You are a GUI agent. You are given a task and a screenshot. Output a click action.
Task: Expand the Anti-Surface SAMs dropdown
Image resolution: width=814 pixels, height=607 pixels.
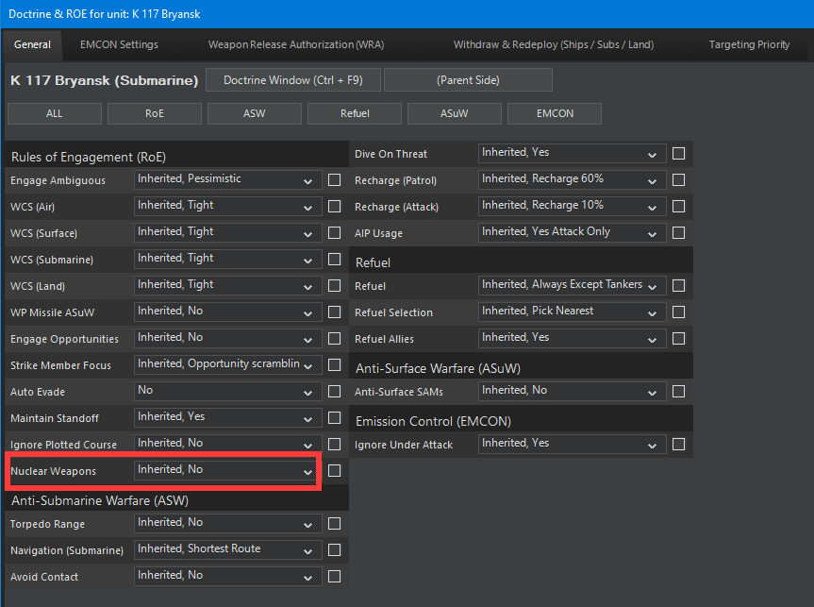point(571,391)
